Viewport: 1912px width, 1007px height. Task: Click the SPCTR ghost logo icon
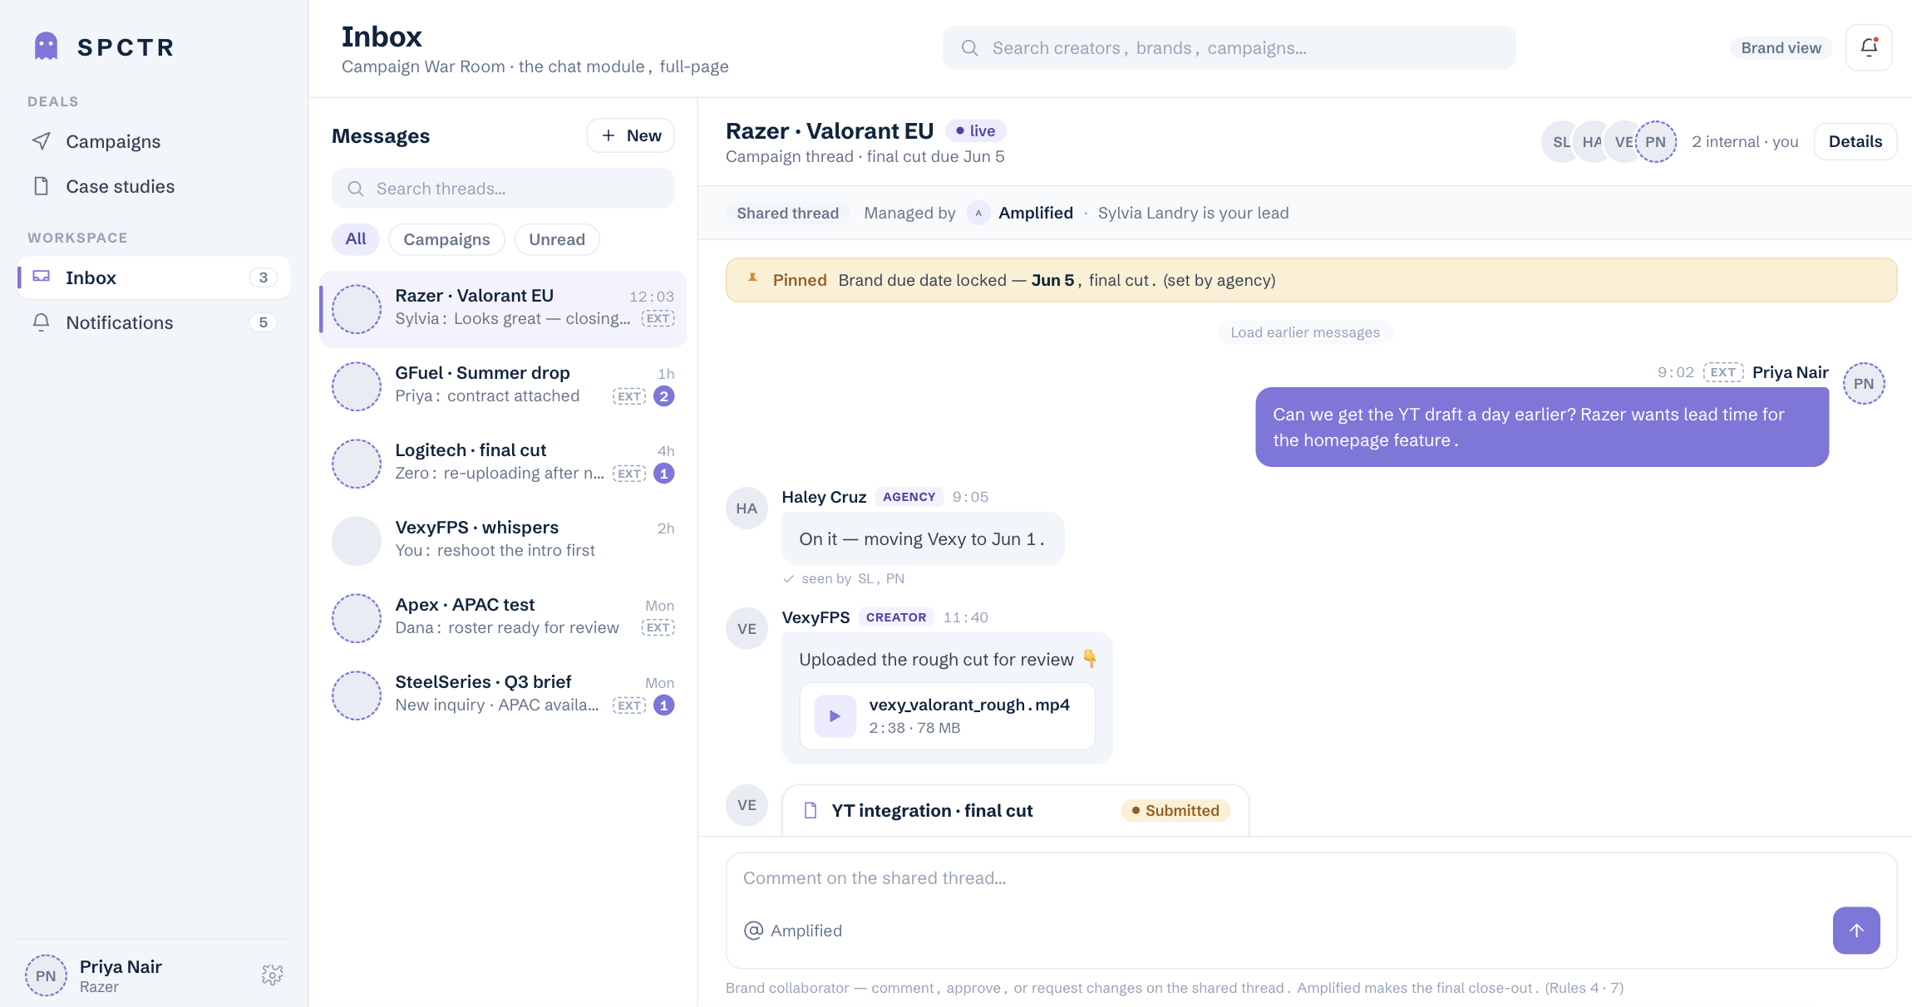(47, 47)
